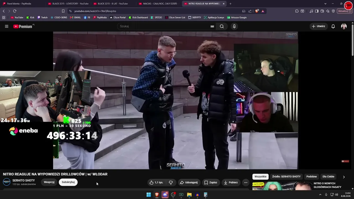Open the Brave main menu next to Aktualizuj
354x199 pixels.
[x=351, y=11]
